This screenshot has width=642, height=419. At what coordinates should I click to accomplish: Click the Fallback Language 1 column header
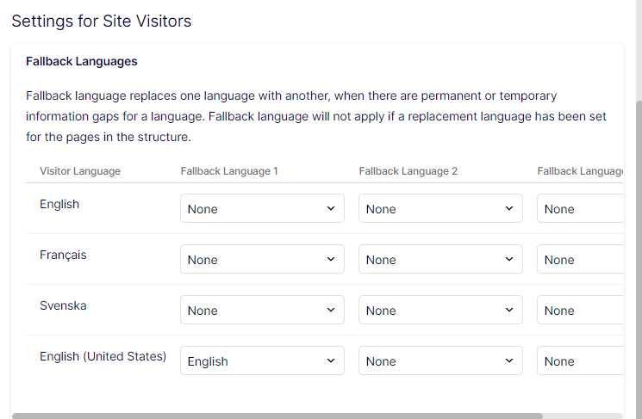click(229, 171)
